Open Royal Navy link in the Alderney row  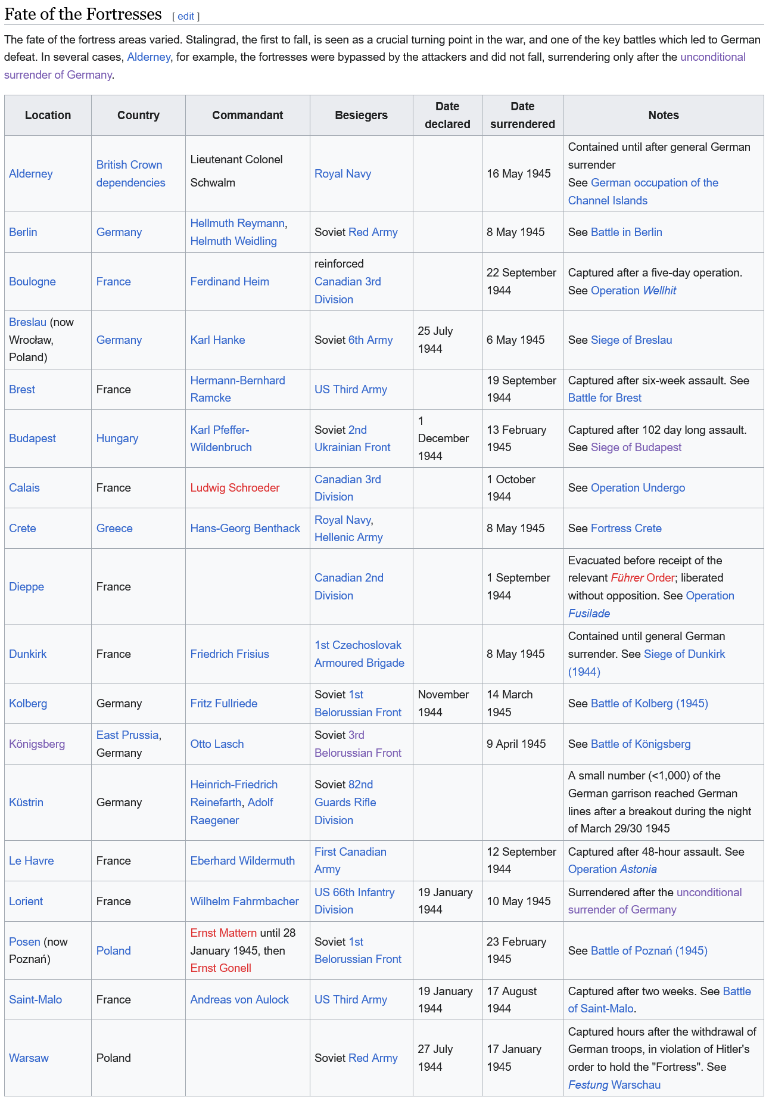(x=343, y=174)
